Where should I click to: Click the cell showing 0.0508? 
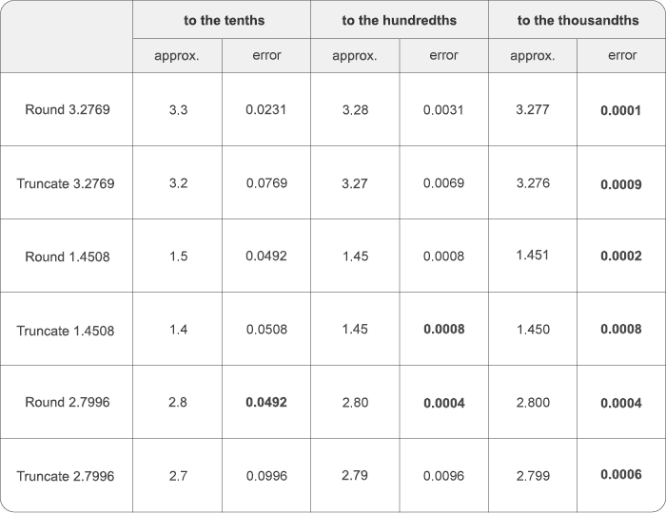(x=266, y=329)
